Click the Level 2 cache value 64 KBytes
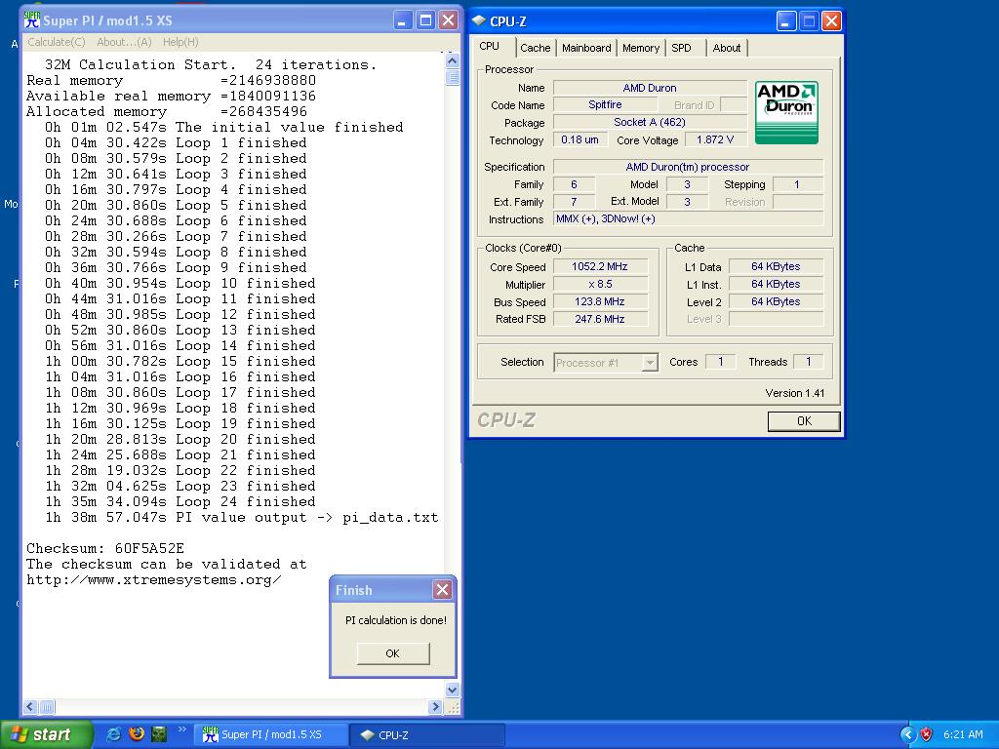Screen dimensions: 999x749 point(776,302)
